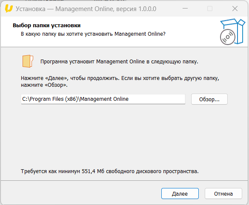Click the «нажмите «Обзор»» instruction line

pyautogui.click(x=44, y=85)
